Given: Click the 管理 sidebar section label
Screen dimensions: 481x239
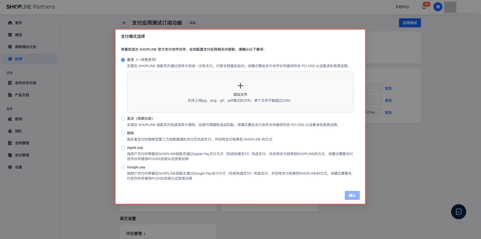Looking at the screenshot, I should point(10,109).
